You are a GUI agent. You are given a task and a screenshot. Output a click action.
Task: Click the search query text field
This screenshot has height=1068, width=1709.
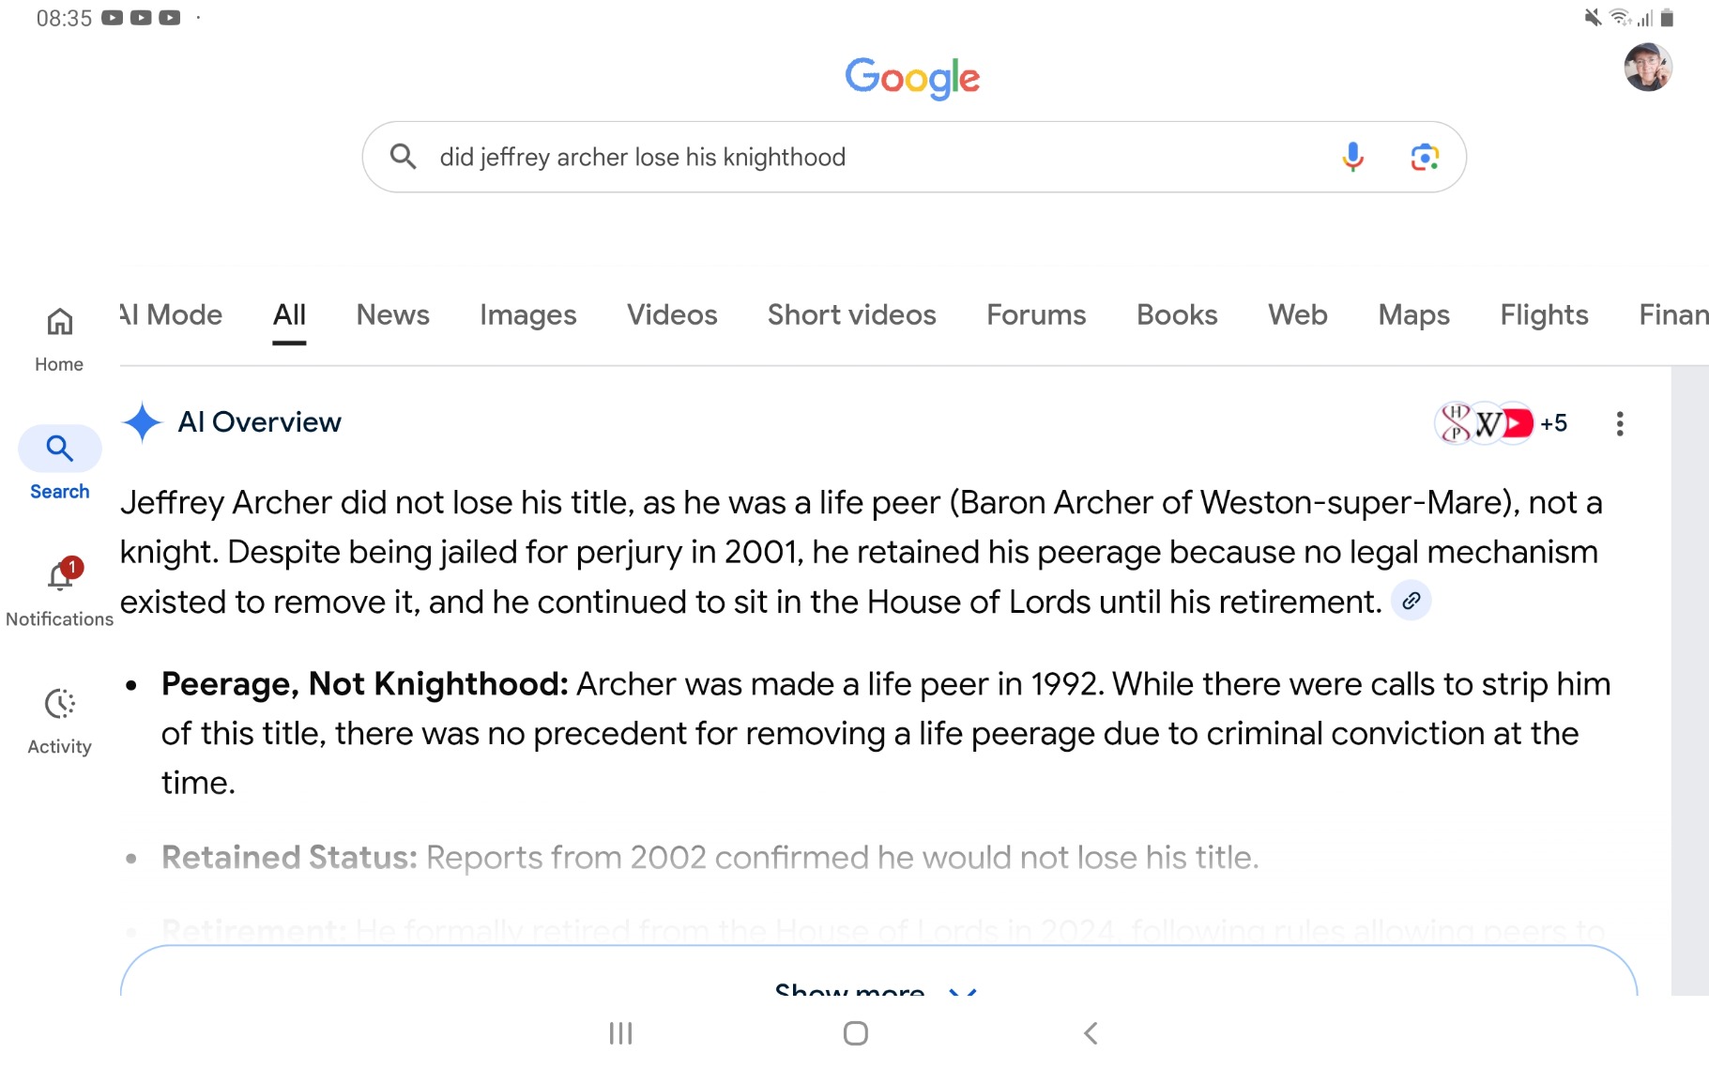point(845,157)
